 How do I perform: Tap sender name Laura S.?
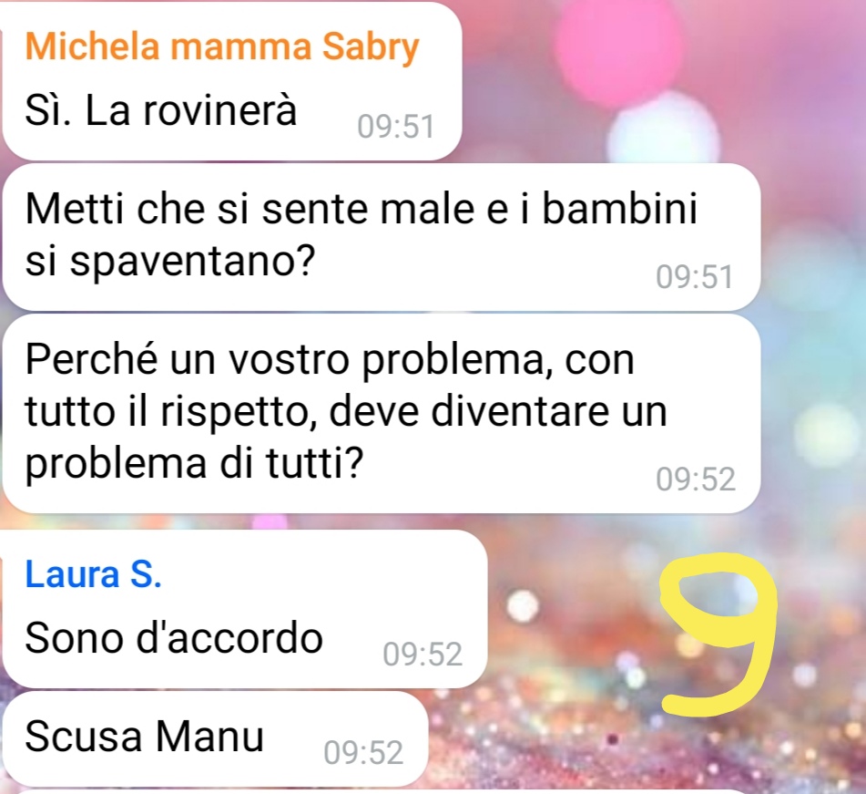93,574
